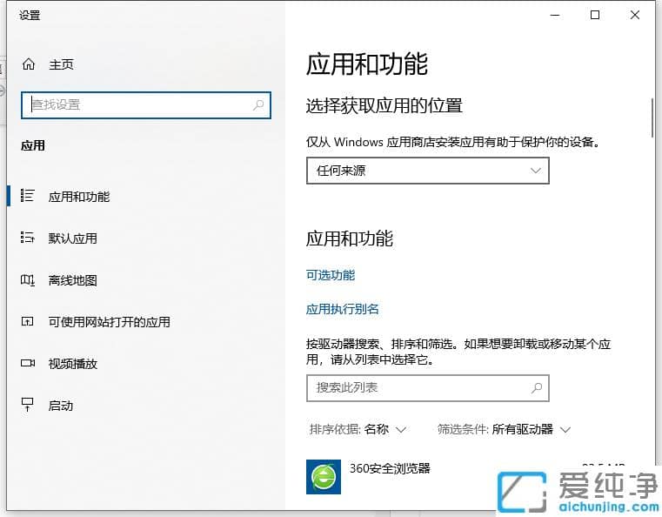This screenshot has height=517, width=662.
Task: Select 应用和功能 in the sidebar
Action: tap(79, 197)
